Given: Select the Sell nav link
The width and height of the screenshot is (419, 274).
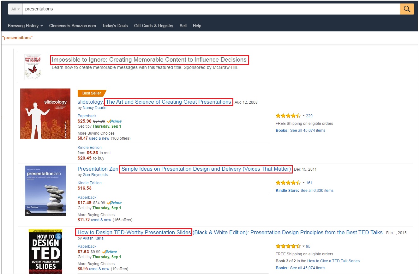Looking at the screenshot, I should 183,26.
